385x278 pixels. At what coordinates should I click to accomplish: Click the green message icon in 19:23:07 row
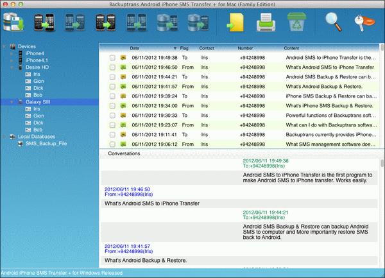(123, 125)
